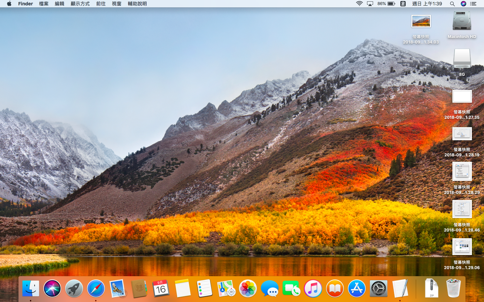Activate Siri in the menu bar
The width and height of the screenshot is (484, 302).
tap(463, 4)
